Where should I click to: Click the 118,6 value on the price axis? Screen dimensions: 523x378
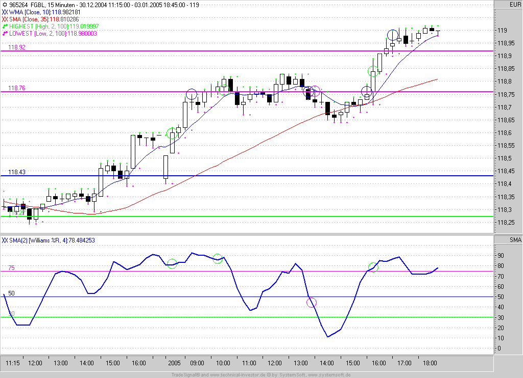[504, 133]
